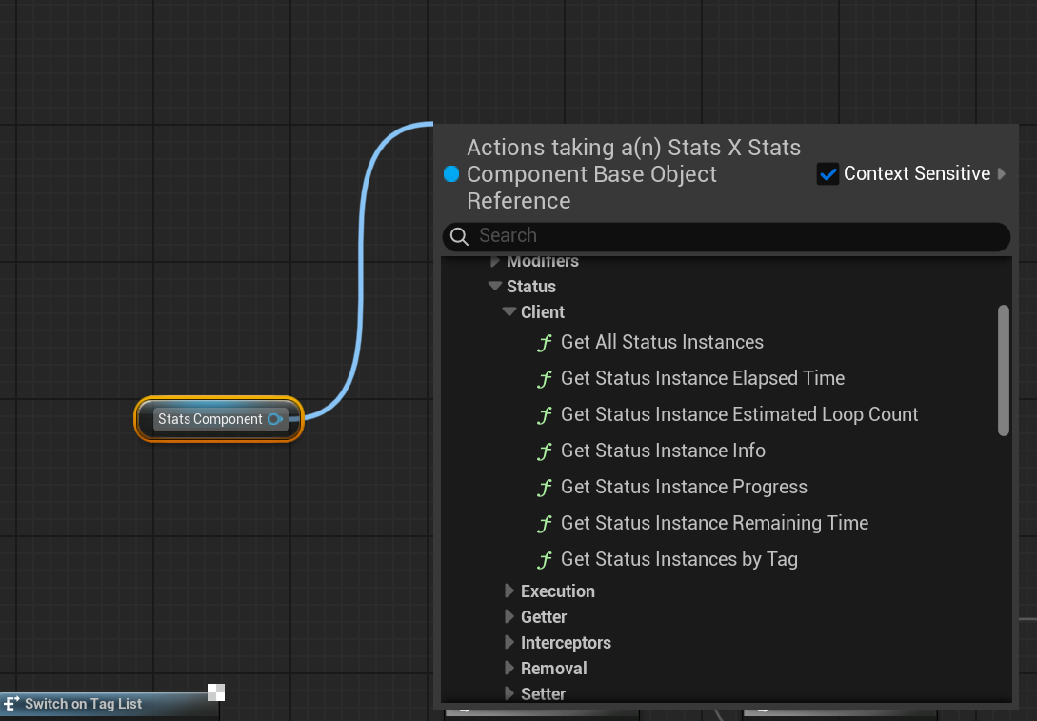Toggle the Context Sensitive options arrow

(x=1000, y=173)
